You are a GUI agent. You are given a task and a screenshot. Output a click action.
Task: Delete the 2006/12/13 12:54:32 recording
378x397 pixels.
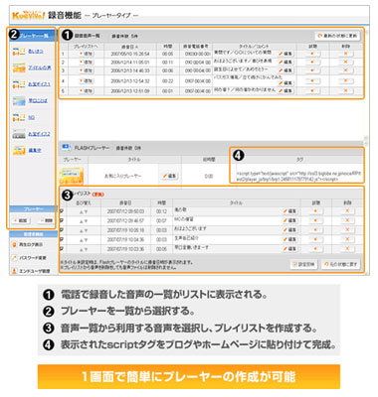[x=346, y=81]
